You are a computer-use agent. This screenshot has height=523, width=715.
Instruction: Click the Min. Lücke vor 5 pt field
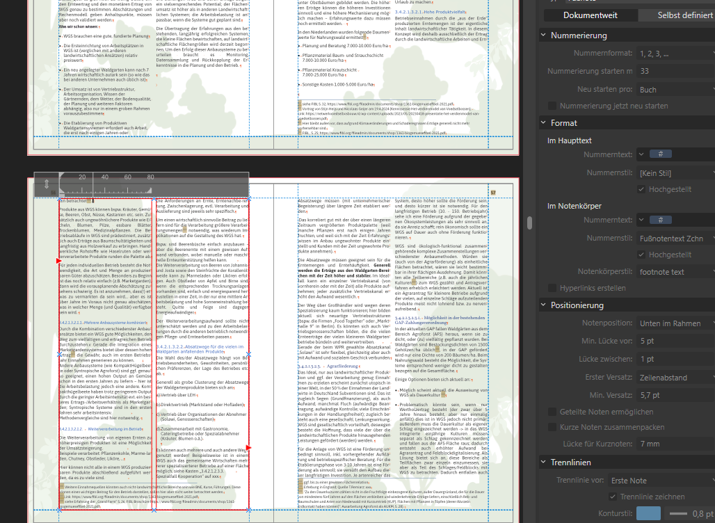point(676,341)
